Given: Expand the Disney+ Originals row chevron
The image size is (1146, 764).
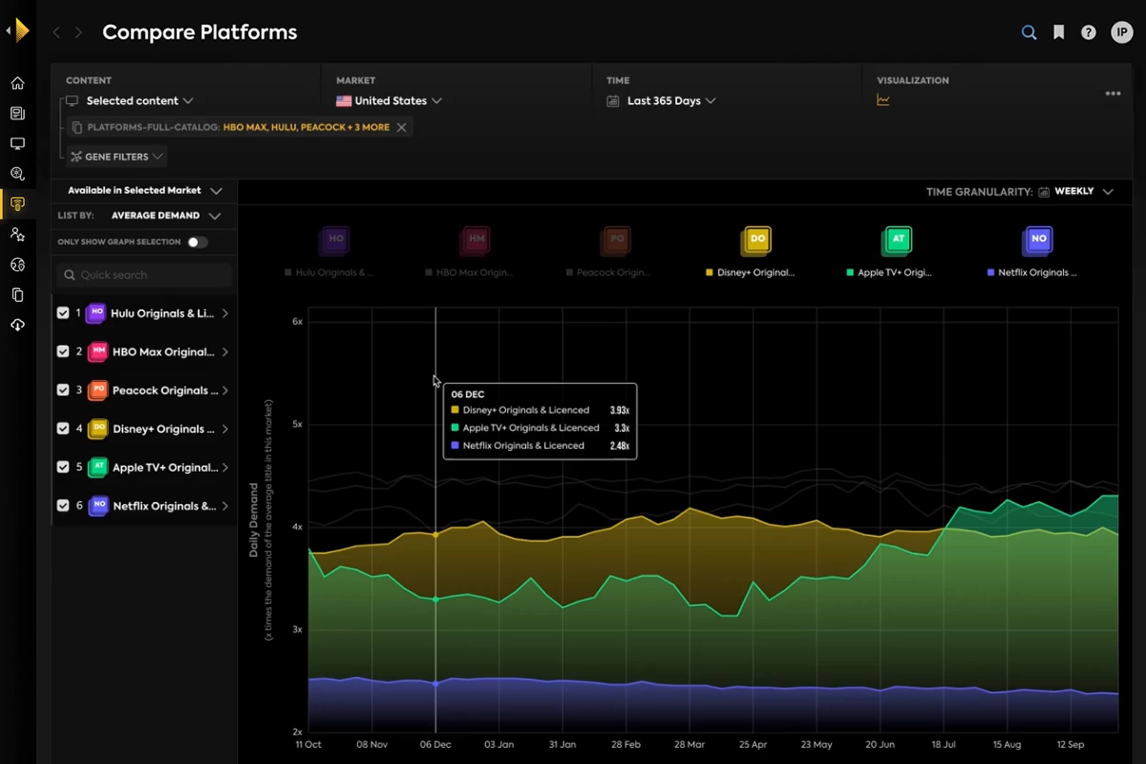Looking at the screenshot, I should coord(224,429).
